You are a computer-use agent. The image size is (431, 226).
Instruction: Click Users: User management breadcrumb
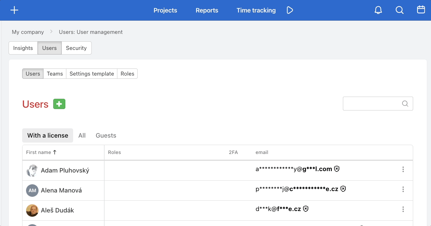pyautogui.click(x=91, y=32)
